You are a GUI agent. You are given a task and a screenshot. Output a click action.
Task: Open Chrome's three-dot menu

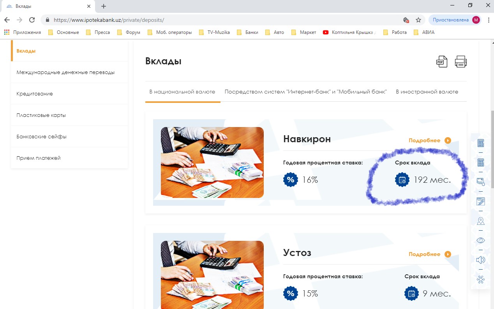click(x=488, y=20)
